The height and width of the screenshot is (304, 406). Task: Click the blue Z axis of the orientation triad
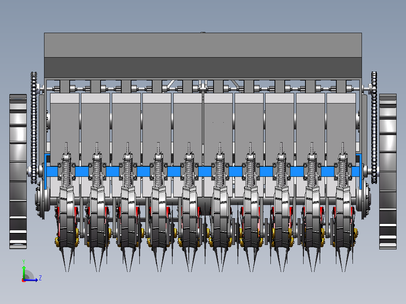(32, 280)
